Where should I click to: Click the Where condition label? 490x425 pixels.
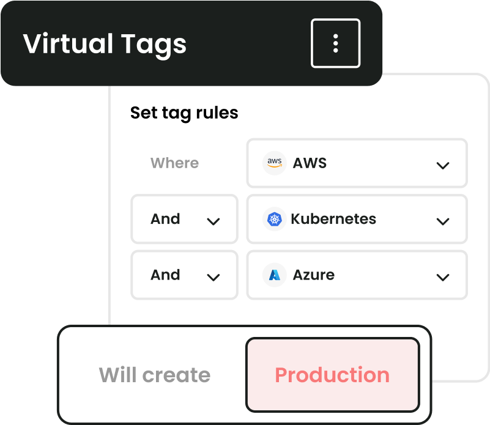click(x=174, y=163)
